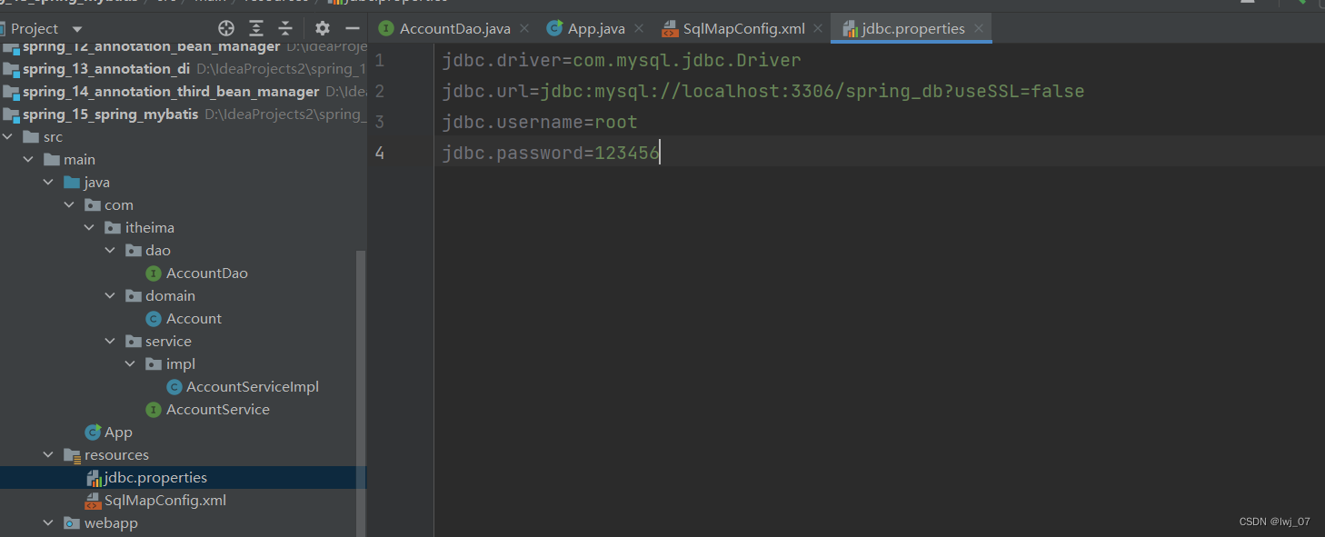This screenshot has width=1325, height=537.
Task: Switch to SqlMapConfig.xml tab
Action: [743, 28]
